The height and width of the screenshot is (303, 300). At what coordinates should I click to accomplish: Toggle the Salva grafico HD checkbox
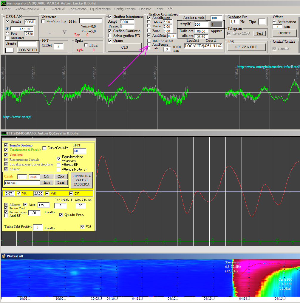pos(110,36)
